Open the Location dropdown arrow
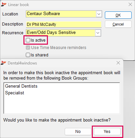Image resolution: width=135 pixels, height=138 pixels. click(x=99, y=14)
